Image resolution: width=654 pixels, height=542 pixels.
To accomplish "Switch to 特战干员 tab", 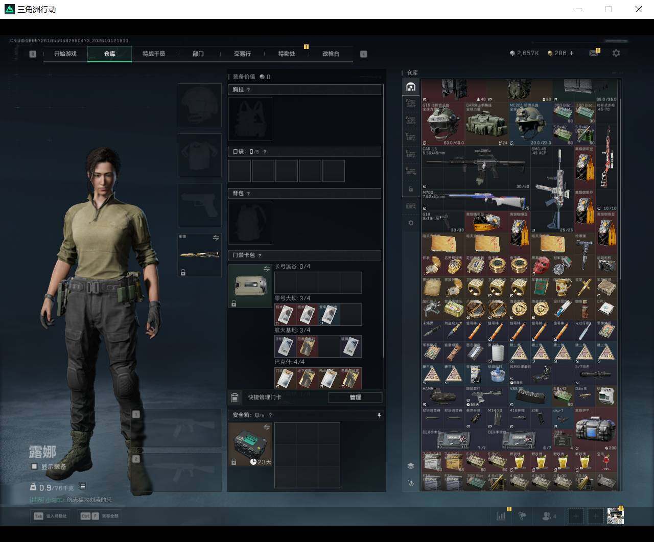I will point(154,54).
